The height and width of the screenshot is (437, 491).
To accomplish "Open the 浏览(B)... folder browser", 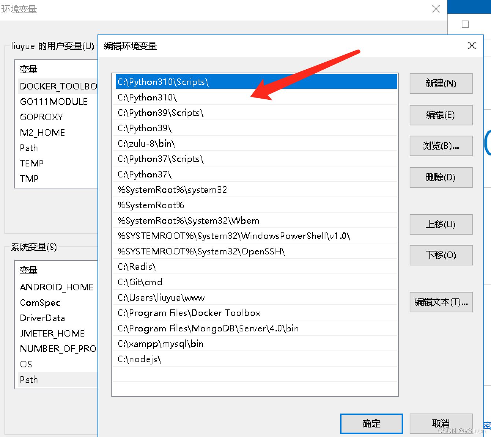I will 441,146.
